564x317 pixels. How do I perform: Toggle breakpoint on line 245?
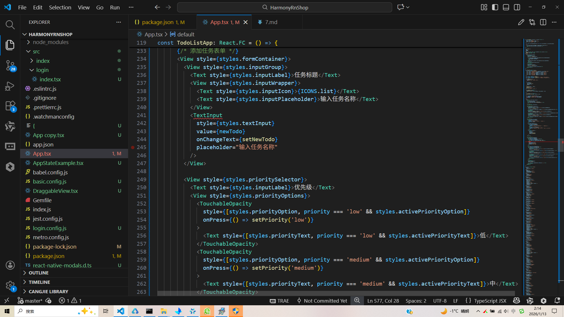pos(133,147)
